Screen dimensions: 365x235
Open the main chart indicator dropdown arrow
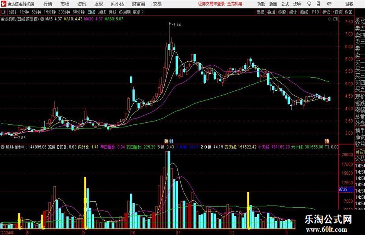point(42,19)
